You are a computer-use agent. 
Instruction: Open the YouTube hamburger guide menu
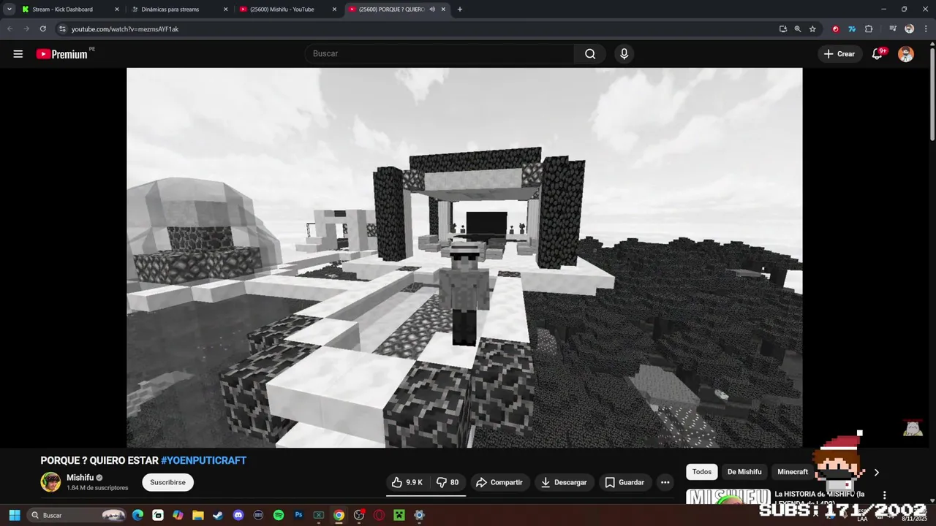click(x=18, y=54)
